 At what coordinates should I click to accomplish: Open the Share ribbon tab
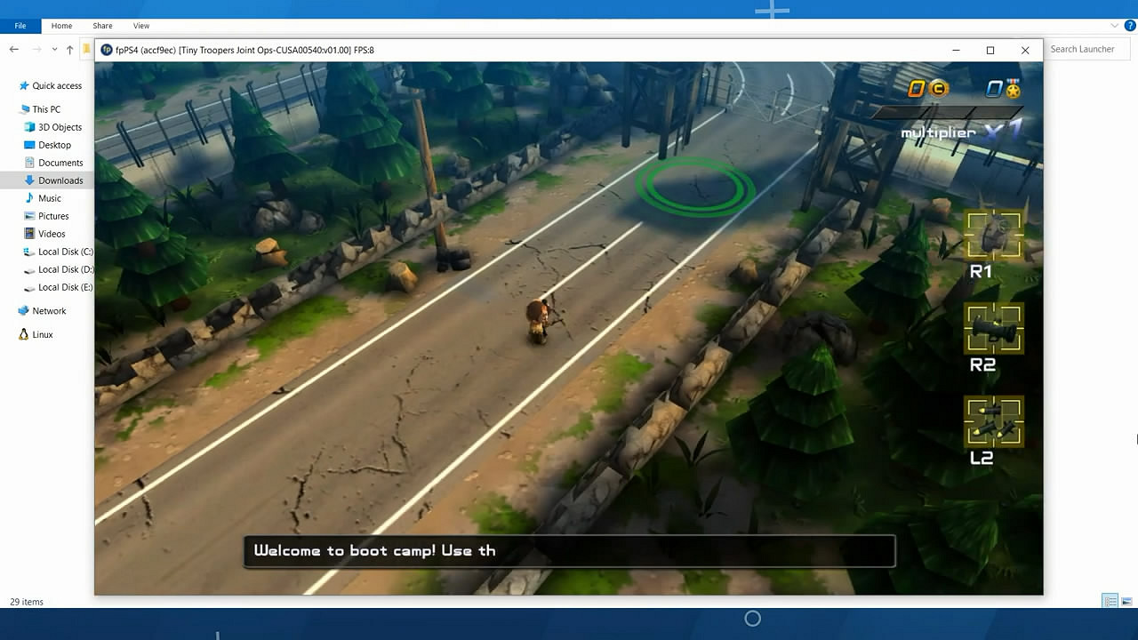[102, 26]
